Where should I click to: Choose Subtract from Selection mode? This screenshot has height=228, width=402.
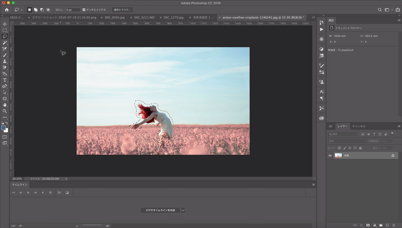[x=42, y=10]
